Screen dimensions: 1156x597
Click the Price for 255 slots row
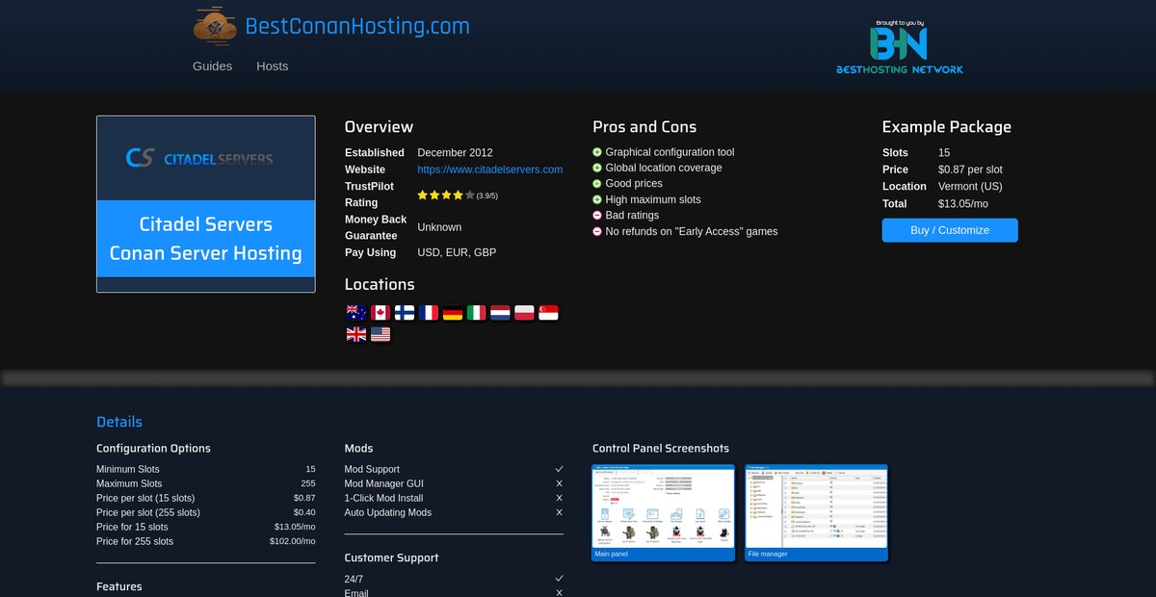click(206, 541)
